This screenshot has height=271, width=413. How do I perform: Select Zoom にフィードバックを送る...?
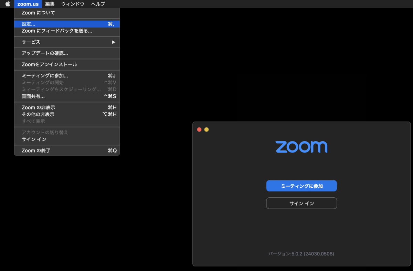pyautogui.click(x=67, y=31)
